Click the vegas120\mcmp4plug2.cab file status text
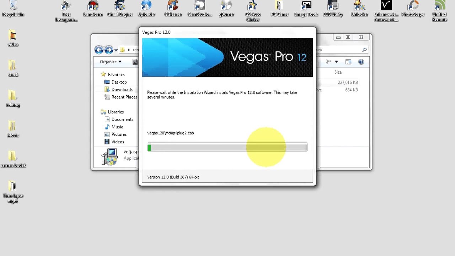 pos(171,133)
